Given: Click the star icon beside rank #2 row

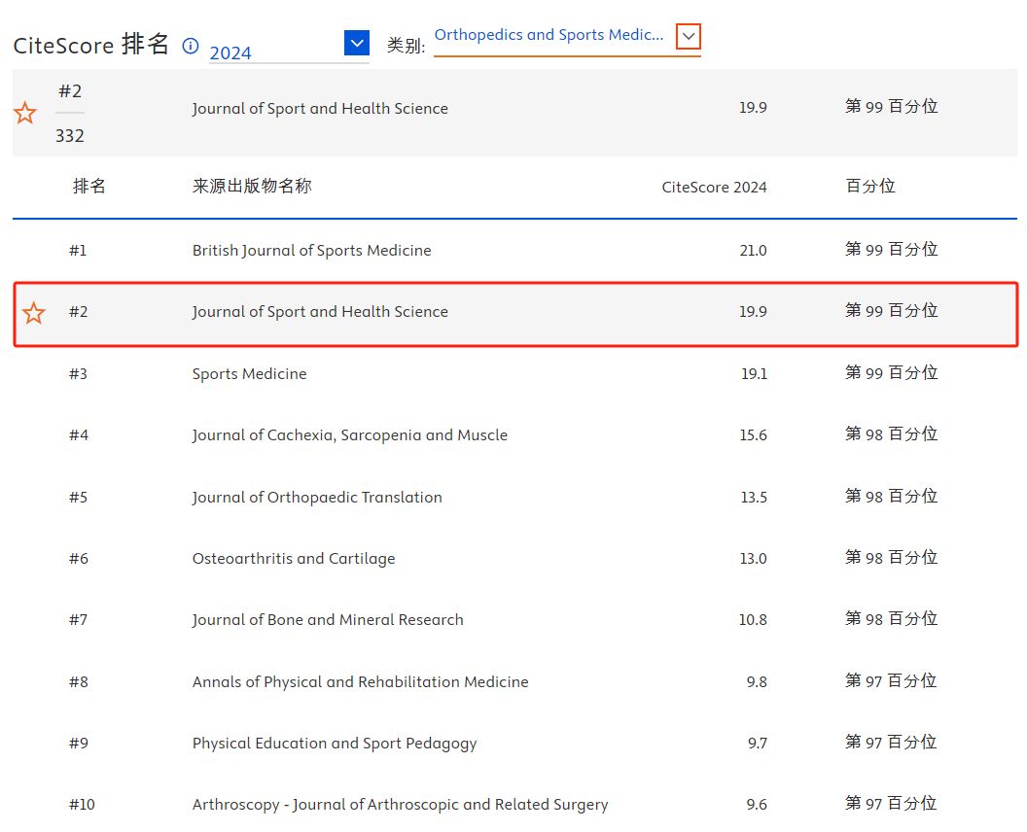Looking at the screenshot, I should [34, 313].
